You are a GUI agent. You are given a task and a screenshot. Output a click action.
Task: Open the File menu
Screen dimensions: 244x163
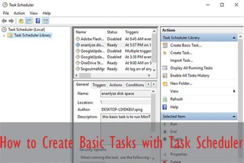[6, 13]
